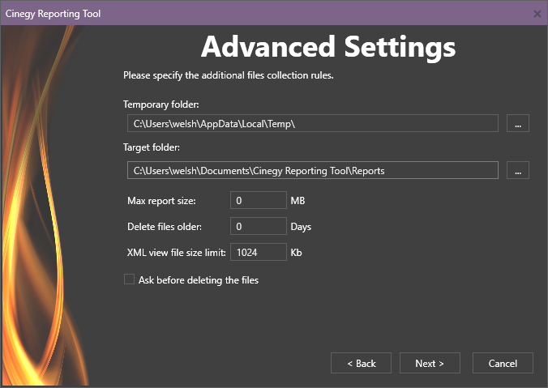Click the 'Kb' unit text
This screenshot has height=388, width=548.
coord(297,253)
